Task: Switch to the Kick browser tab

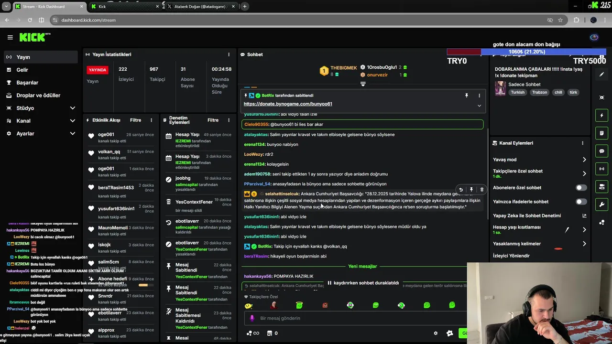Action: coord(125,7)
